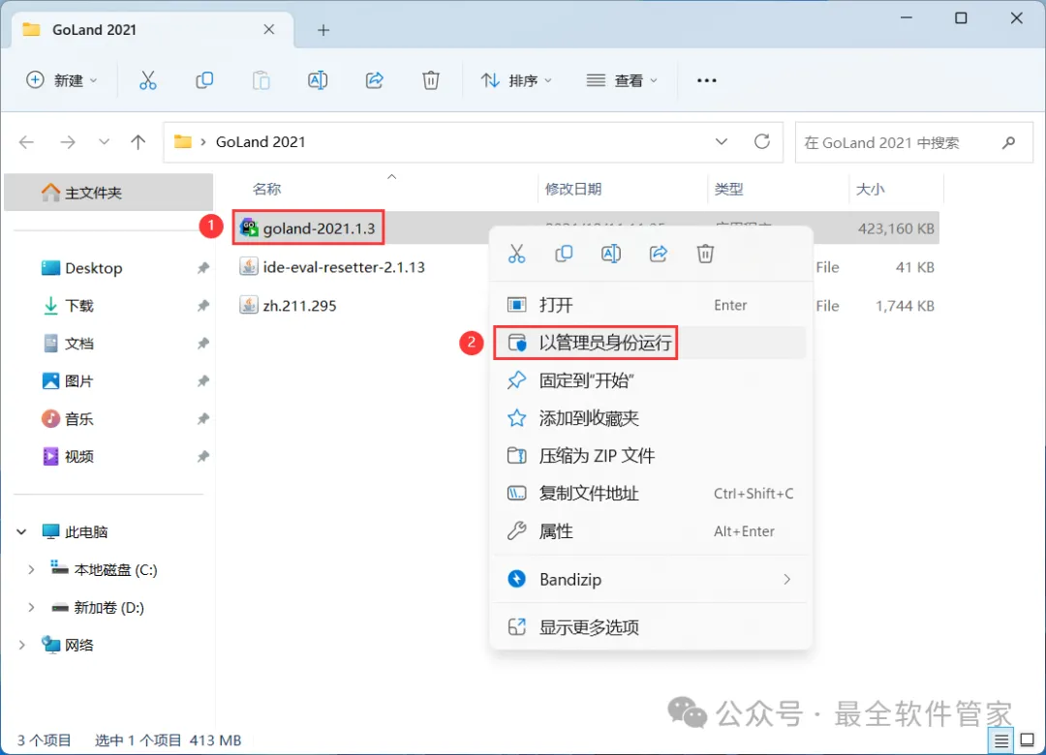The width and height of the screenshot is (1046, 755).
Task: Select the zh.211.295 file
Action: tap(289, 306)
